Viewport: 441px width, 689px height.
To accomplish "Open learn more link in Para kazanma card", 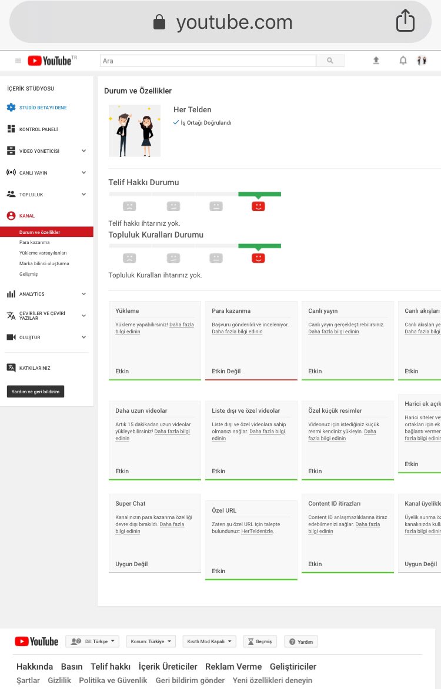I will [x=237, y=332].
